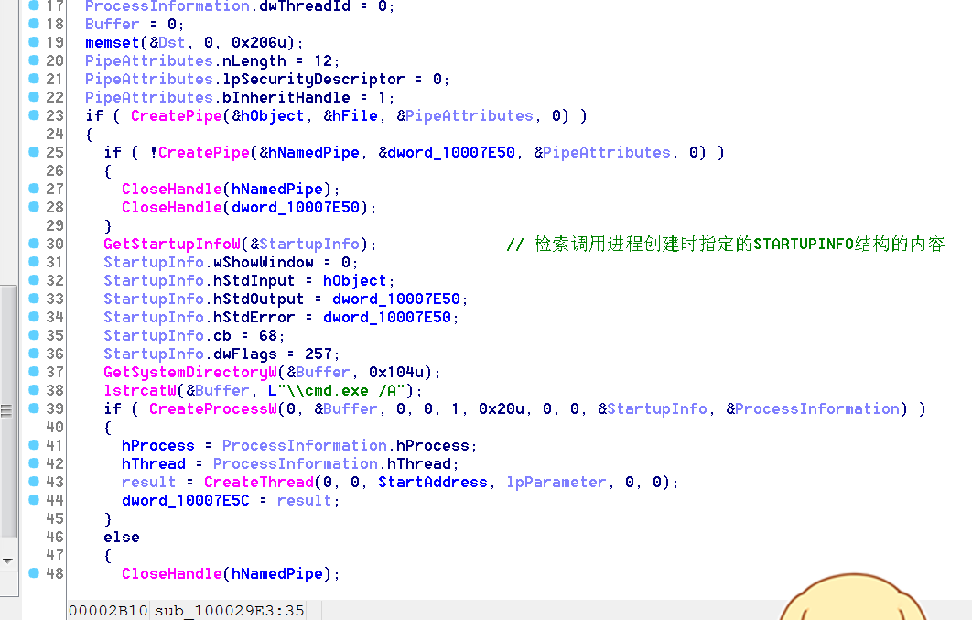This screenshot has height=620, width=972.
Task: Click hObject value on line 32
Action: (354, 281)
